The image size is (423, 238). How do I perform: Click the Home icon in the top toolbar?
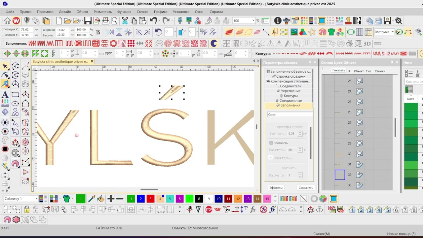pyautogui.click(x=7, y=21)
